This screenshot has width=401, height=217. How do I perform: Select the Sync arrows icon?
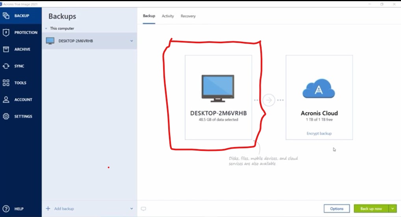coord(6,66)
